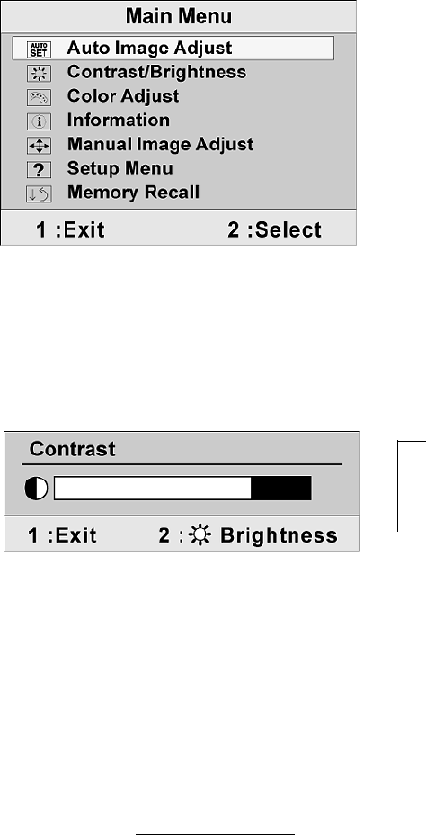426x835 pixels.
Task: Click the Information 'i' icon
Action: [39, 122]
